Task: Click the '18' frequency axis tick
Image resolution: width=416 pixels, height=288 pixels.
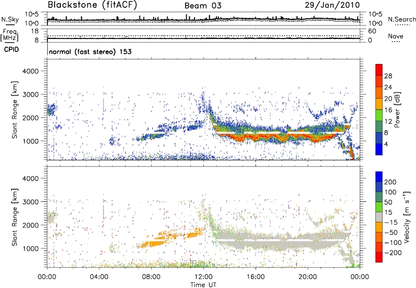Action: tap(35, 31)
